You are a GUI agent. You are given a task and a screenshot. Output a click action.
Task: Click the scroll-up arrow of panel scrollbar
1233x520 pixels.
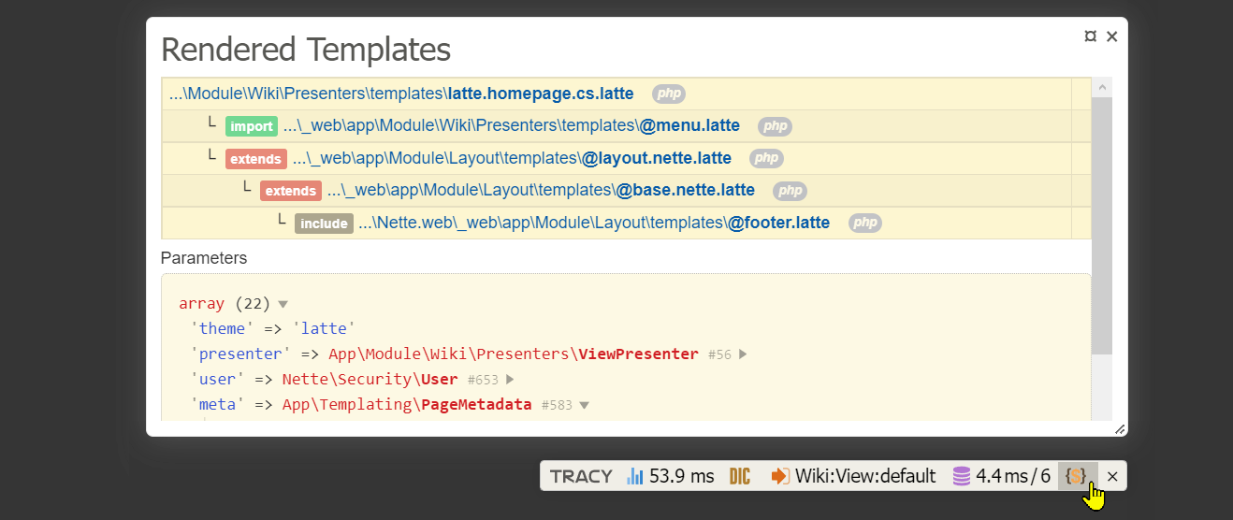click(1102, 87)
